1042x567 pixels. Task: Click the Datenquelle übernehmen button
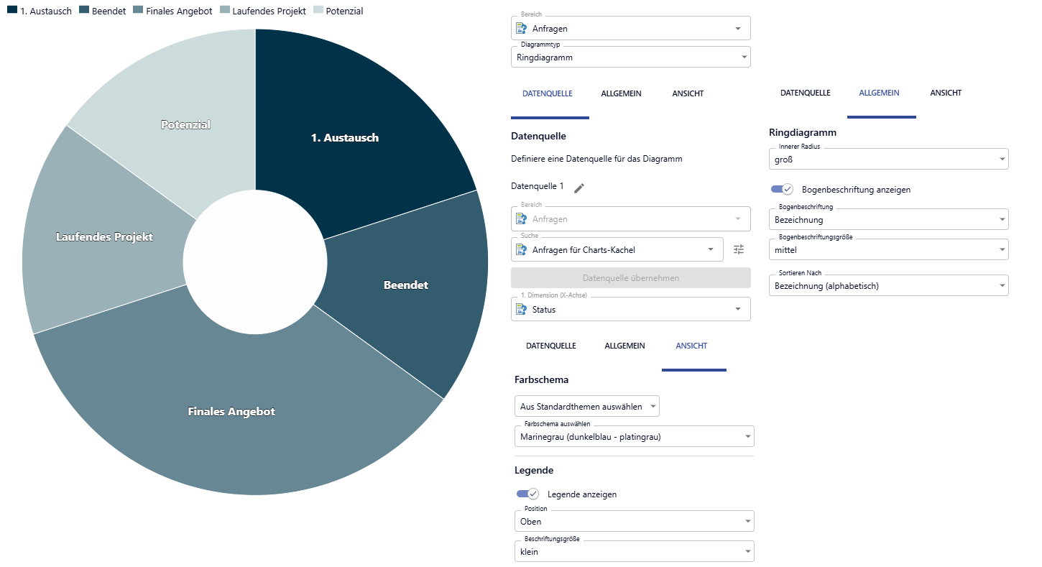click(630, 278)
